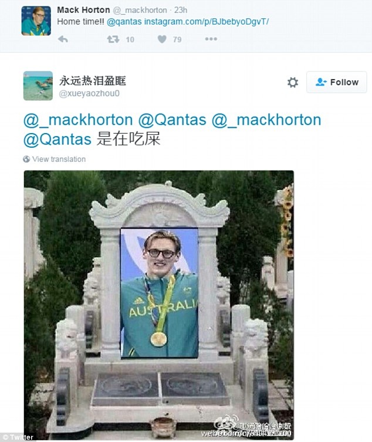This screenshot has height=442, width=372.
Task: Open the @_mackhorton handle in header
Action: [x=140, y=10]
